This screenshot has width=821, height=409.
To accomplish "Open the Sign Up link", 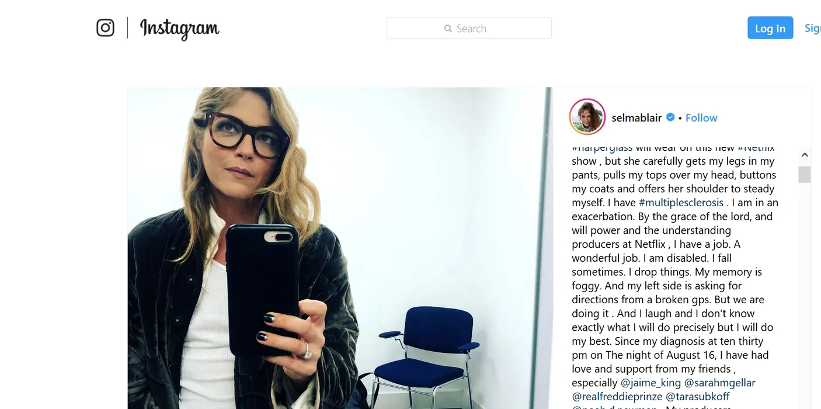I will coord(813,28).
